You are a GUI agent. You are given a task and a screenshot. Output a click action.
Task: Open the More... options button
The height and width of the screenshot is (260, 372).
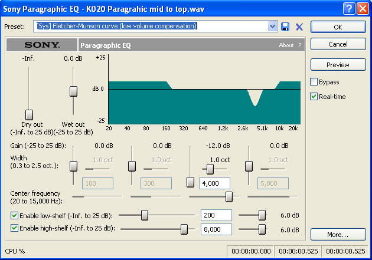tap(338, 235)
